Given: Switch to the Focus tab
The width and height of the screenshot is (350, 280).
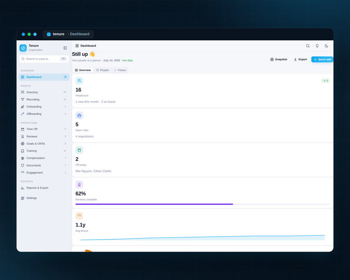Looking at the screenshot, I should pos(120,70).
